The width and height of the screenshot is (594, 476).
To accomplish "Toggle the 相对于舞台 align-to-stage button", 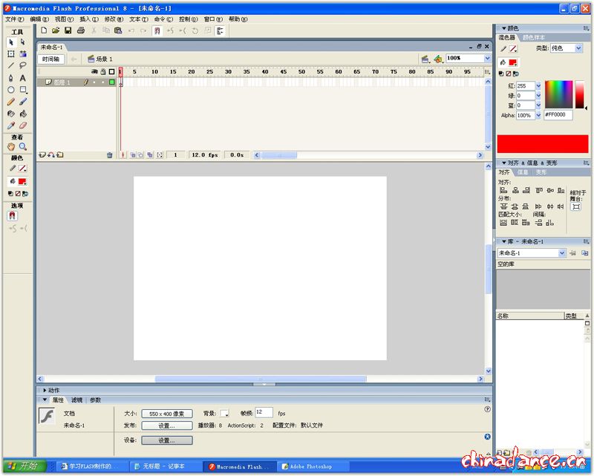I will [x=575, y=207].
